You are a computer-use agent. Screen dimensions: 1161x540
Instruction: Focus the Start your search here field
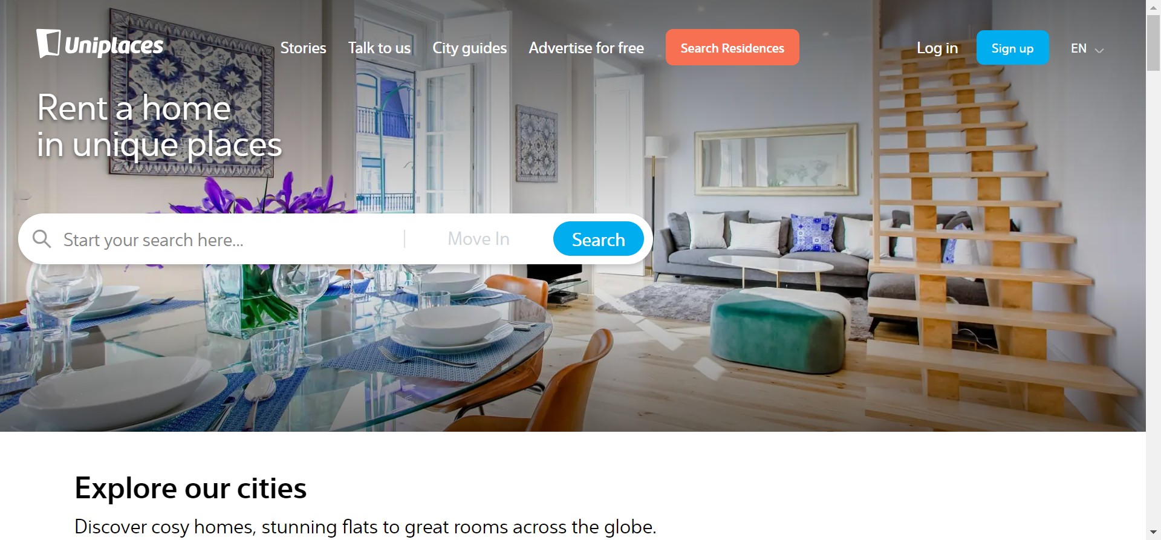click(230, 239)
